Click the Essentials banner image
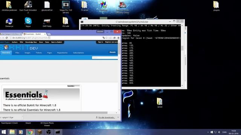The height and width of the screenshot is (135, 241). 41,95
